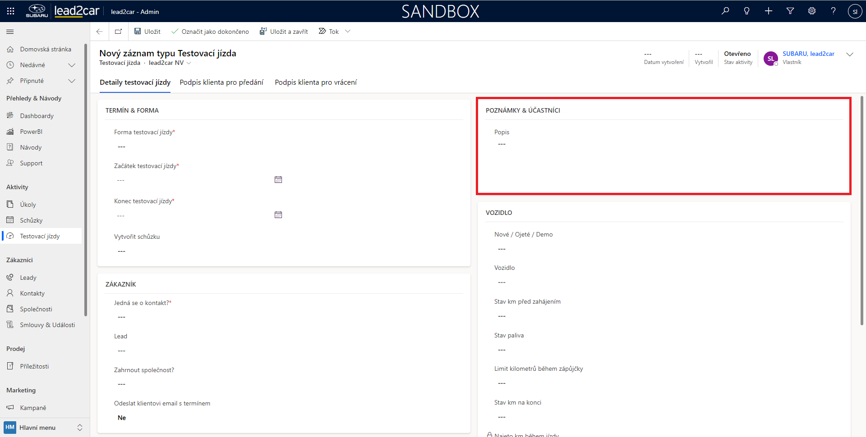This screenshot has height=437, width=866.
Task: Open the lightbulb assistant icon
Action: coord(747,11)
